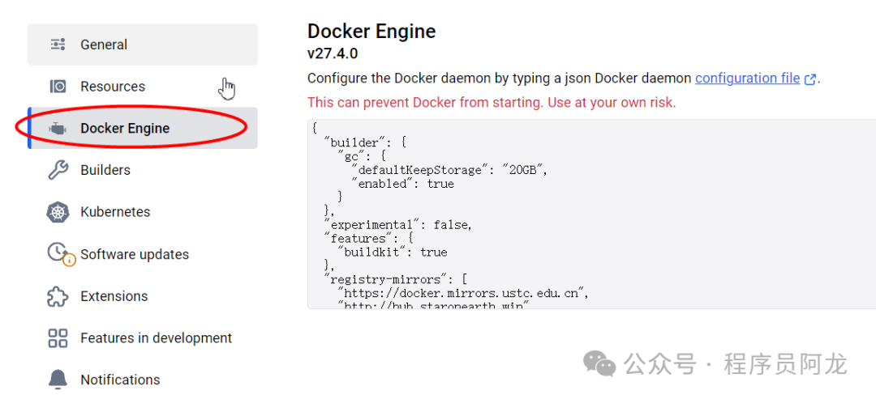Open the General settings section

click(x=104, y=45)
